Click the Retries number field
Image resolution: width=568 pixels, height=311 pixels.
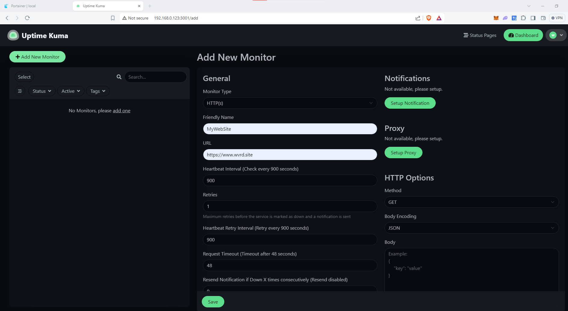pyautogui.click(x=290, y=206)
